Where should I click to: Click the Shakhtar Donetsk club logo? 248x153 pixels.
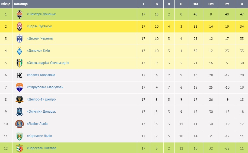tap(20, 14)
